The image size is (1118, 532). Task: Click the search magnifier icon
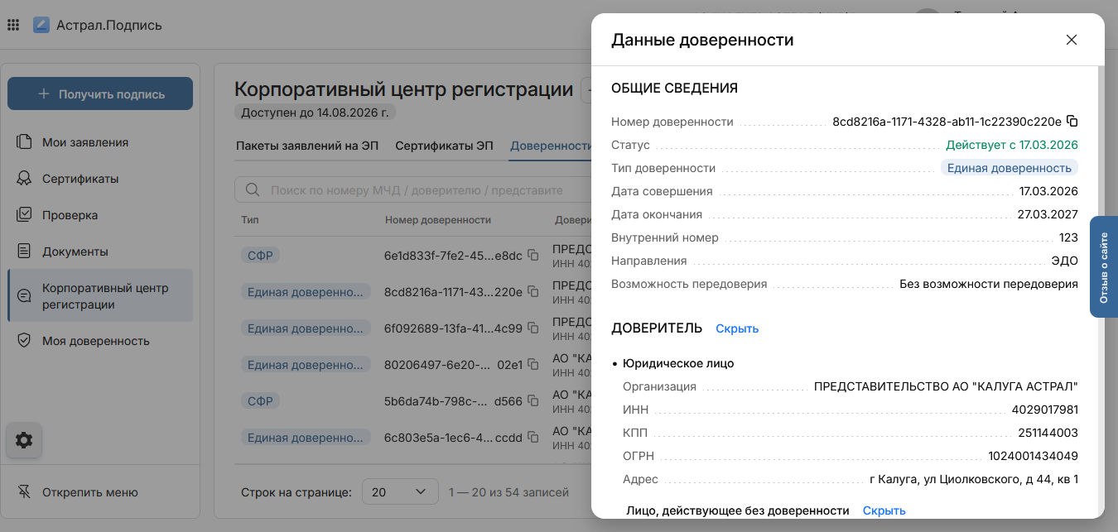253,190
